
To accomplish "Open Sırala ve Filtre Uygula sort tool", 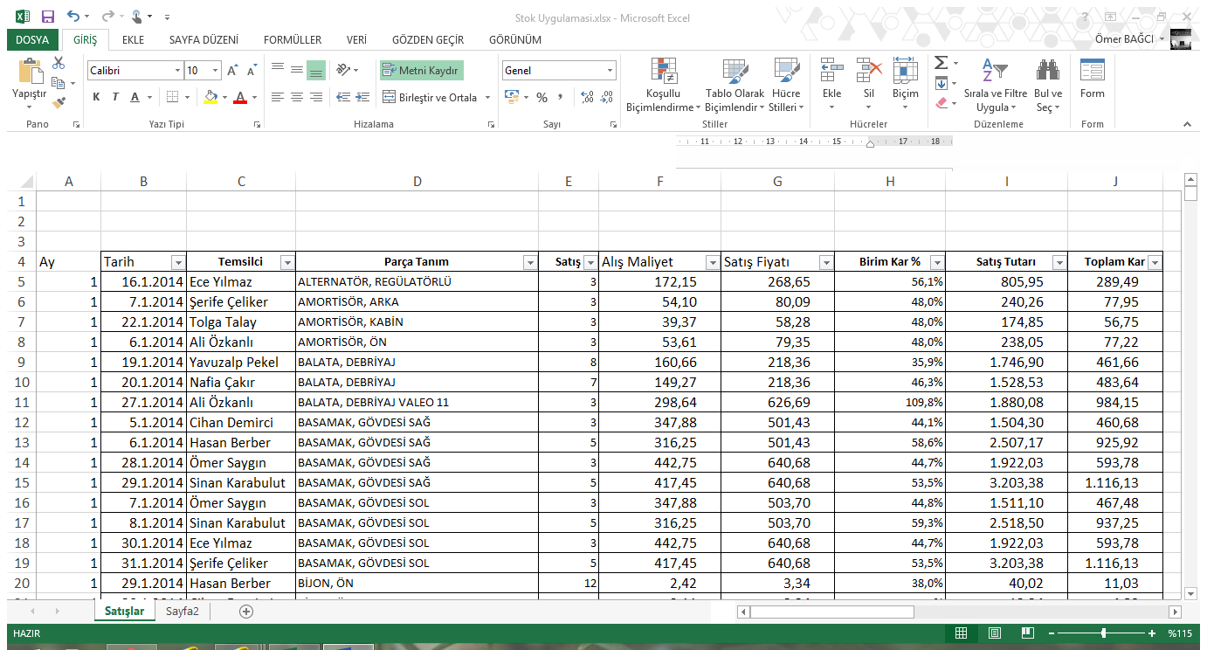I will point(995,86).
